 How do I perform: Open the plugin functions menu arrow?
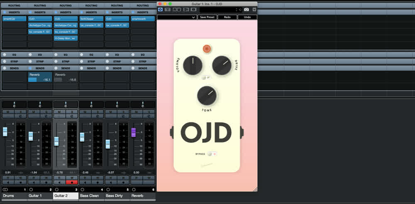click(254, 10)
